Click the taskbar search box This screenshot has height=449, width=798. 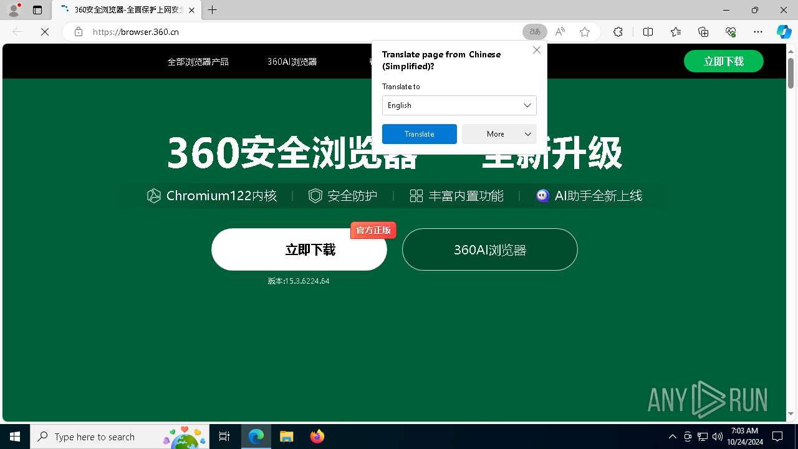[x=120, y=437]
